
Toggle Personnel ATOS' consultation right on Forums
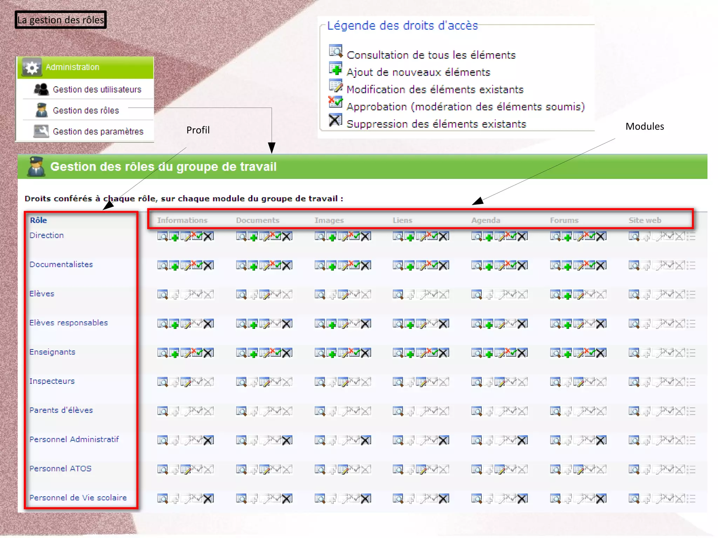coord(555,470)
